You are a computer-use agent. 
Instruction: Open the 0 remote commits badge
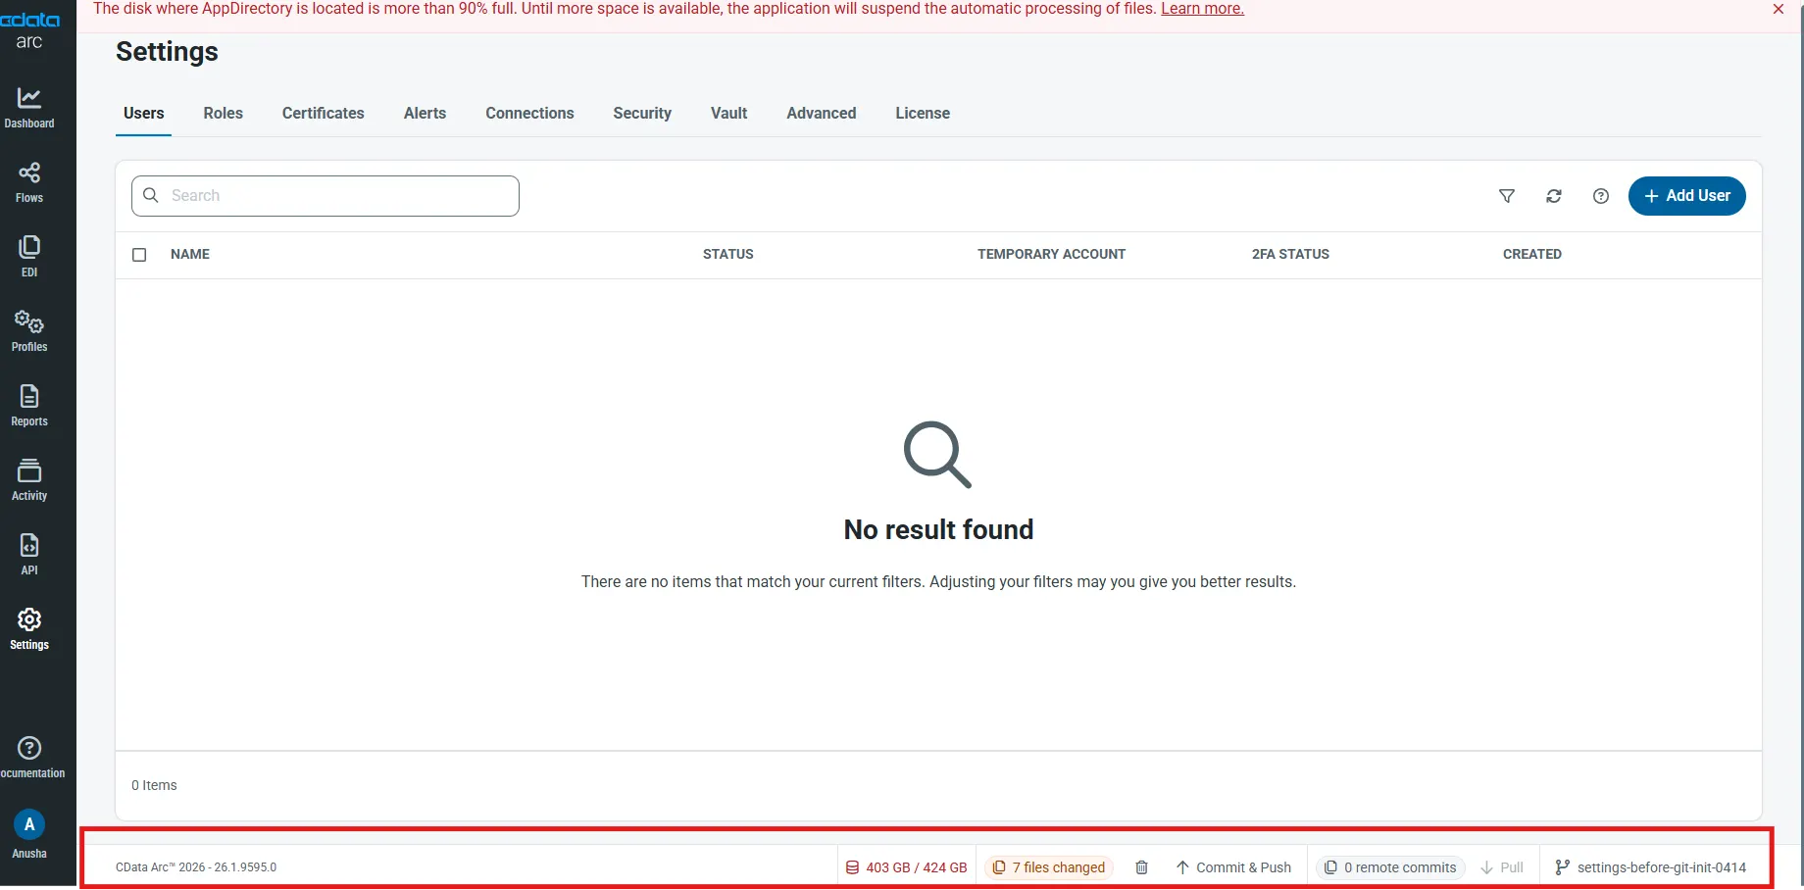pos(1390,867)
